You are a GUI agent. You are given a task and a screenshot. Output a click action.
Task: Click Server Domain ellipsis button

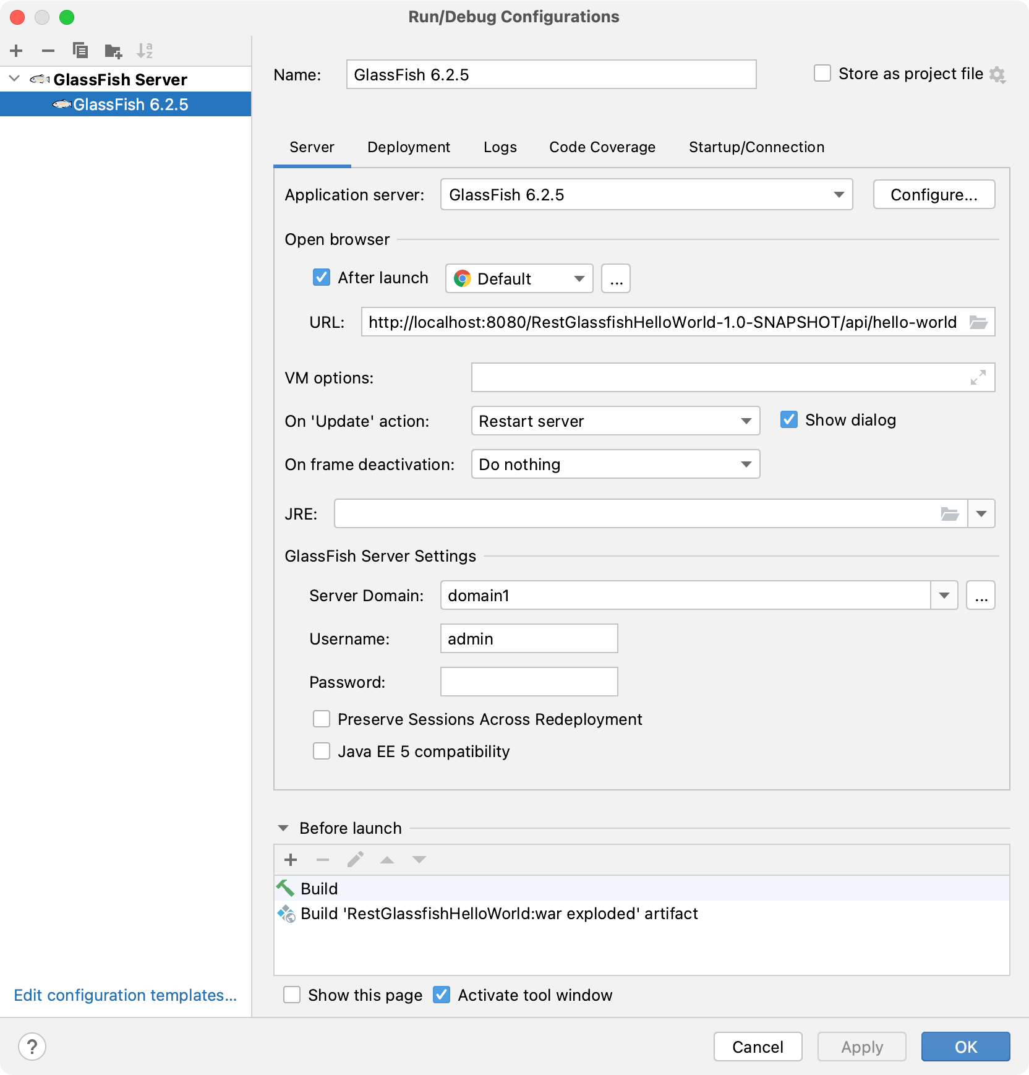pos(981,595)
